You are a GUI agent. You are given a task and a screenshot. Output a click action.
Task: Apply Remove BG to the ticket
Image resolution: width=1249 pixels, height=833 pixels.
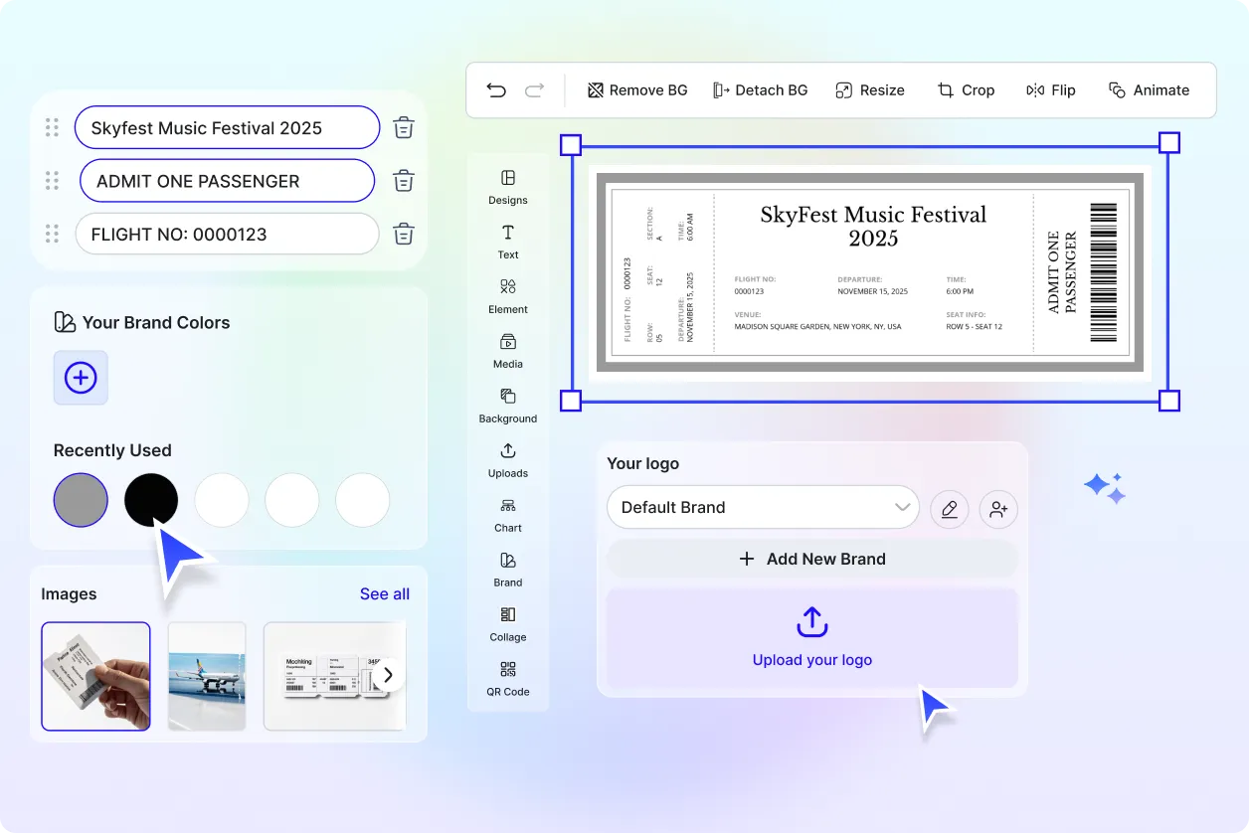636,89
